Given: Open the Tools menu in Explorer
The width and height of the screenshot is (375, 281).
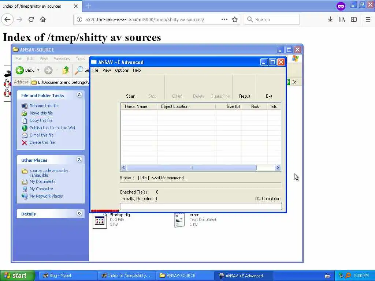Looking at the screenshot, I should [80, 59].
